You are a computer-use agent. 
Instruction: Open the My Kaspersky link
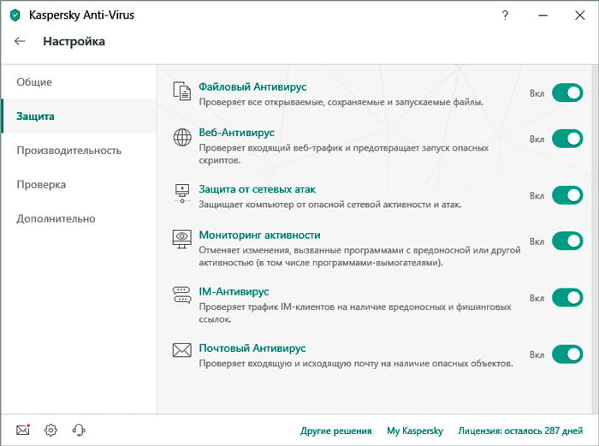point(415,431)
